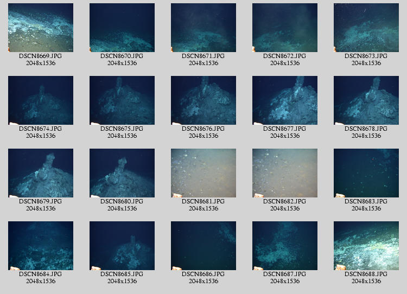The width and height of the screenshot is (407, 294).
Task: Open the DSCN8682.JPG thumbnail
Action: [x=285, y=173]
